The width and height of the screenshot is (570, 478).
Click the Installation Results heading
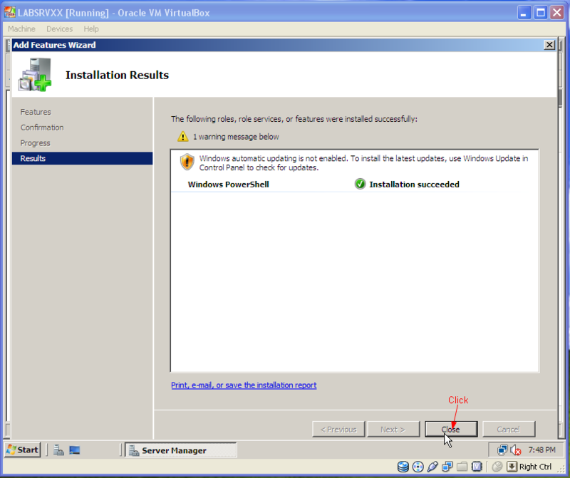pos(117,75)
